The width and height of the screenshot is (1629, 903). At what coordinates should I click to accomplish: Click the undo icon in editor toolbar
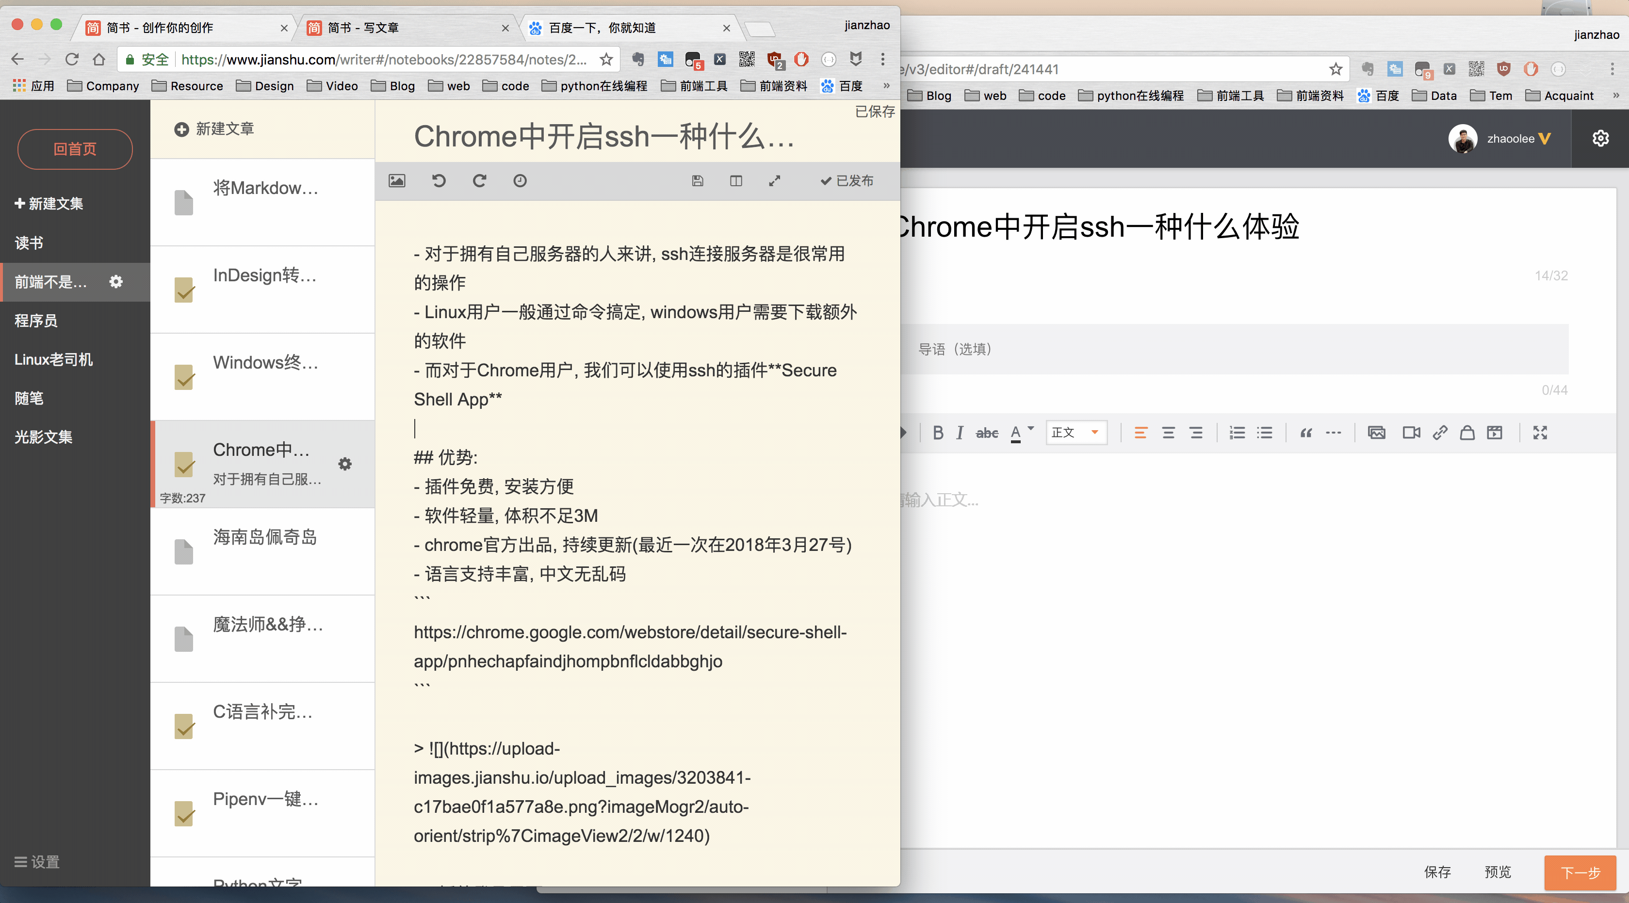[x=438, y=181]
